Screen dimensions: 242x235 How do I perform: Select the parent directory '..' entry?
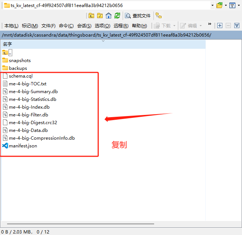pyautogui.click(x=7, y=52)
